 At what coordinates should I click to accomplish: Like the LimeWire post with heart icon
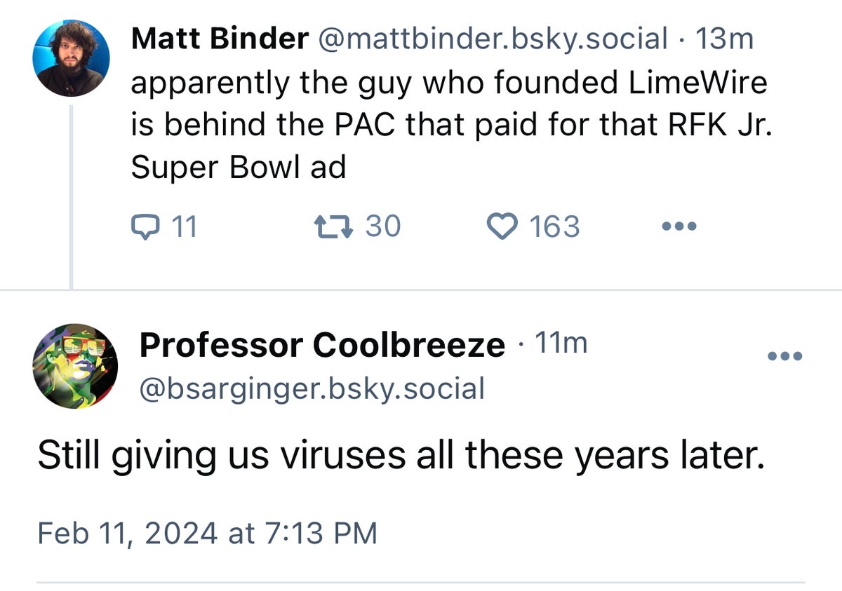coord(501,227)
